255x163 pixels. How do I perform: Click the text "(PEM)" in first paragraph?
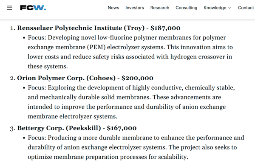coord(96,47)
